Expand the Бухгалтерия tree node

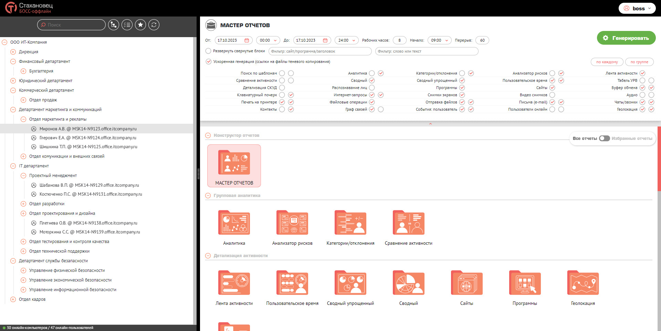pyautogui.click(x=23, y=71)
